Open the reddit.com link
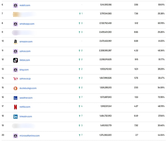Image resolution: width=168 pixels, height=141 pixels. point(25,5)
